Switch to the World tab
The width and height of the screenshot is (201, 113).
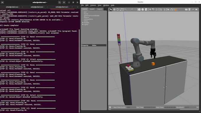[x=85, y=9]
